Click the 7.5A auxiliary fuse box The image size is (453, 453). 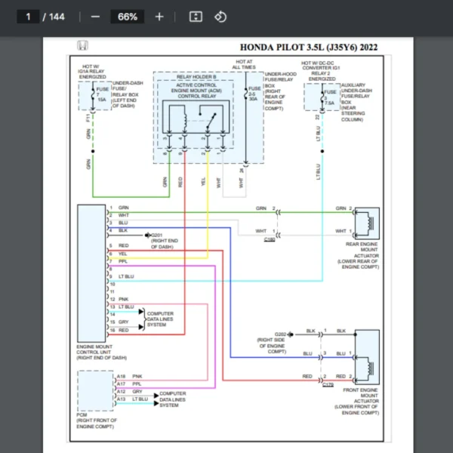(x=322, y=97)
